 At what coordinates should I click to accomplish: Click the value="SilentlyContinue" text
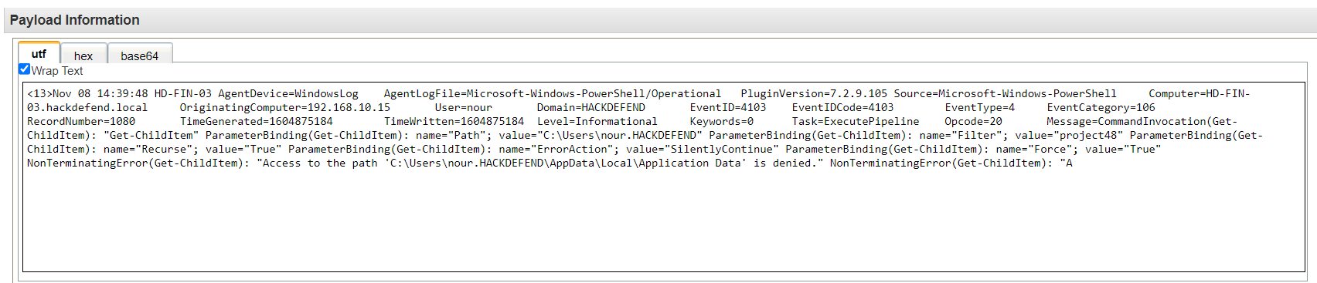(x=703, y=149)
